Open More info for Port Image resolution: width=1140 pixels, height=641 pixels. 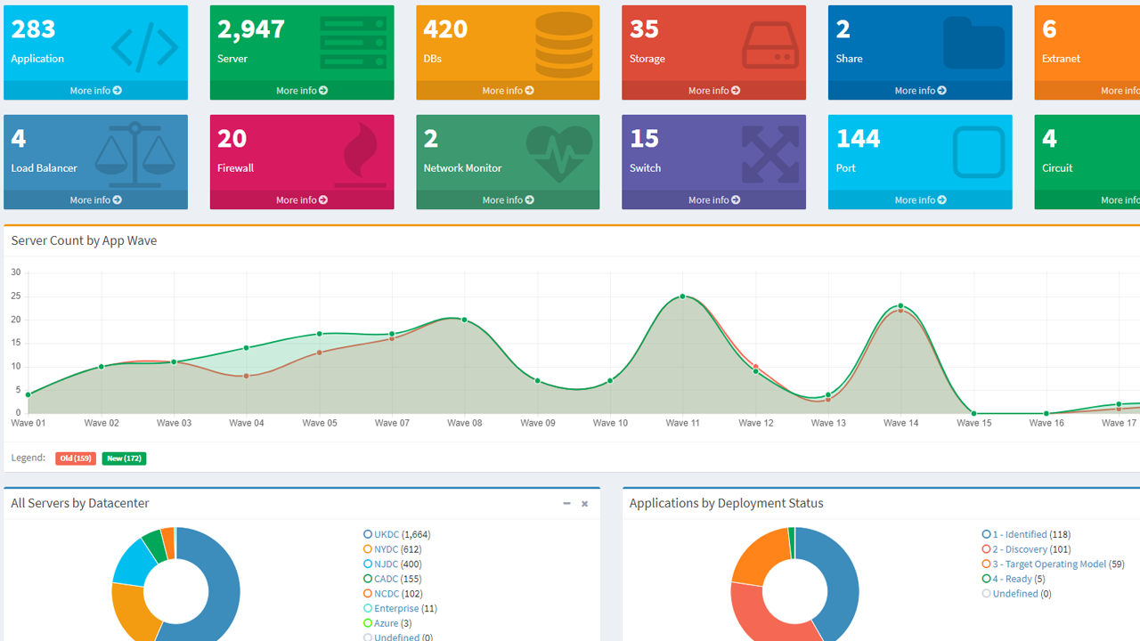pos(920,200)
